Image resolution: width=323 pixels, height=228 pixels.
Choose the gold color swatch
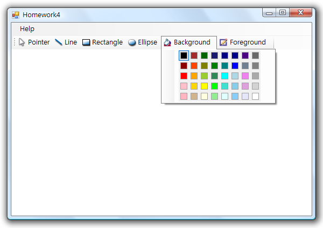(194, 86)
